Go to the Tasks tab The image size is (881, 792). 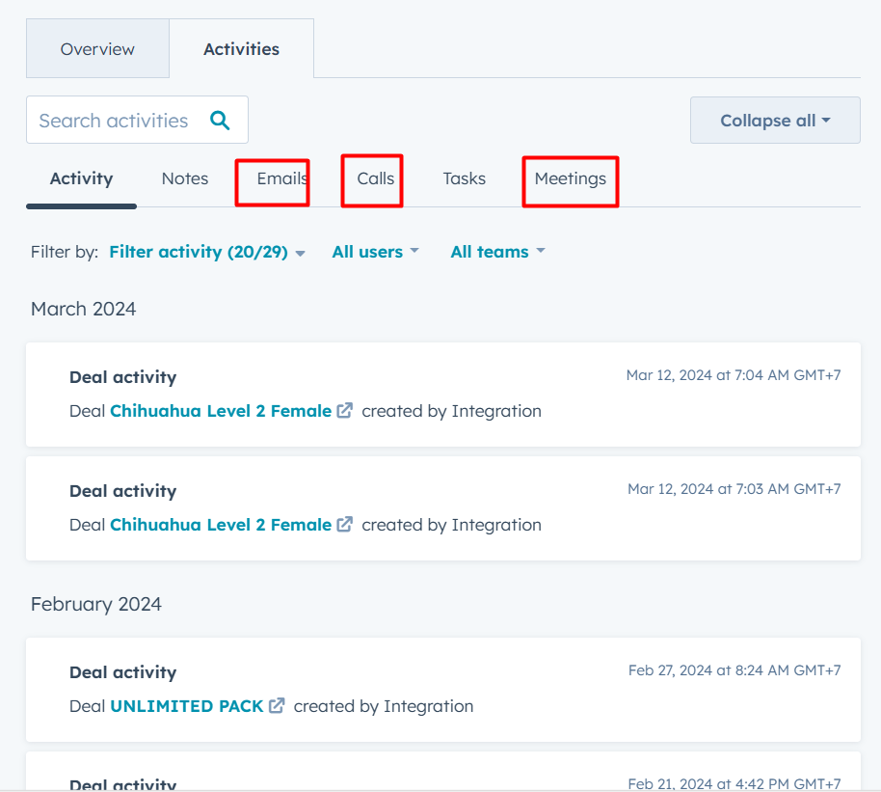464,178
